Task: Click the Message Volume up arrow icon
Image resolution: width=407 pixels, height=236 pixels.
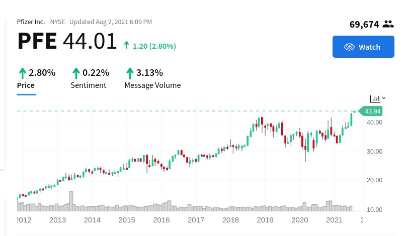Action: (130, 73)
